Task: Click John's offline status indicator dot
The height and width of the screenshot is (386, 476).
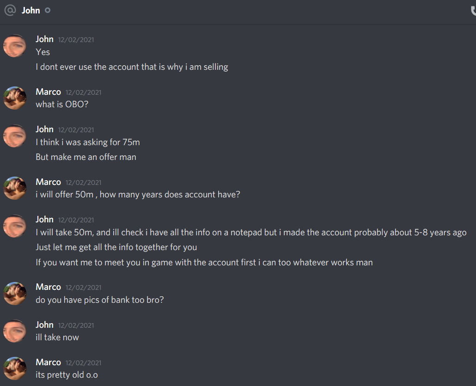Action: click(48, 10)
